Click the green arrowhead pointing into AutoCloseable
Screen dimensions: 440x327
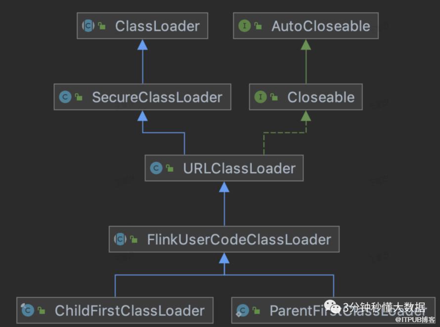(306, 45)
